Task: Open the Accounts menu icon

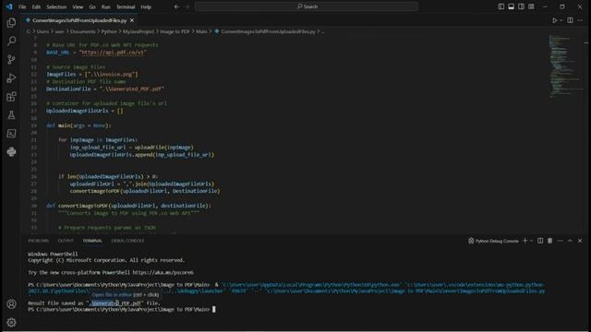Action: 11,303
